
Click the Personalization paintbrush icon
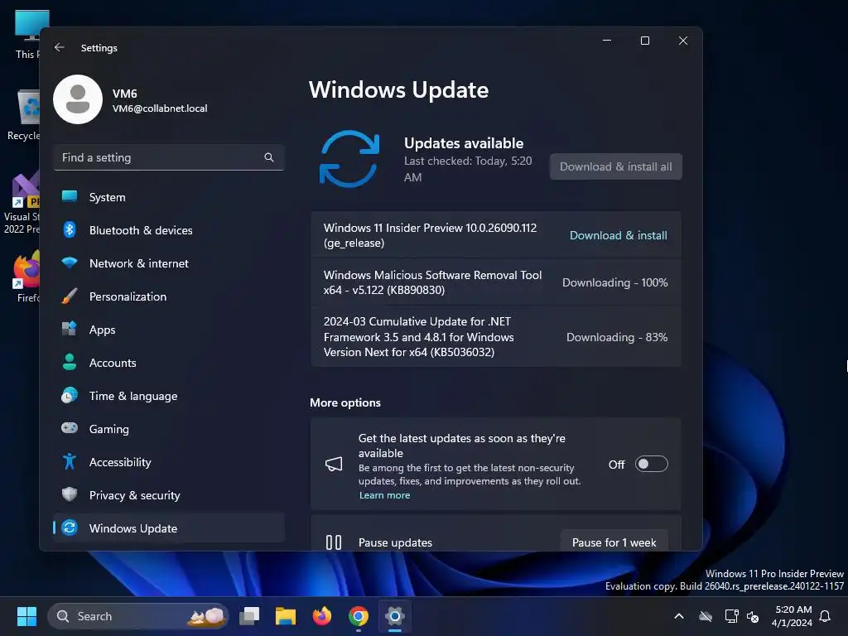tap(70, 296)
